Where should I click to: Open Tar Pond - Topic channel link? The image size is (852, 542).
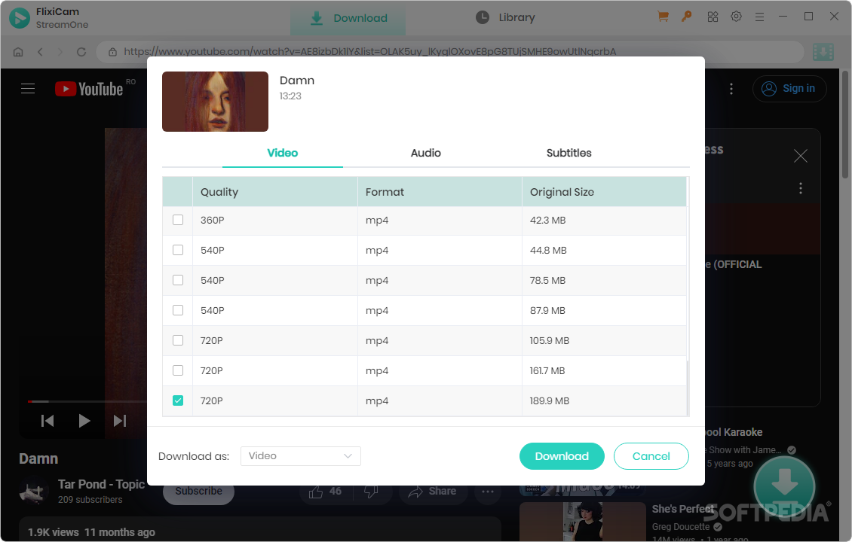pos(101,484)
